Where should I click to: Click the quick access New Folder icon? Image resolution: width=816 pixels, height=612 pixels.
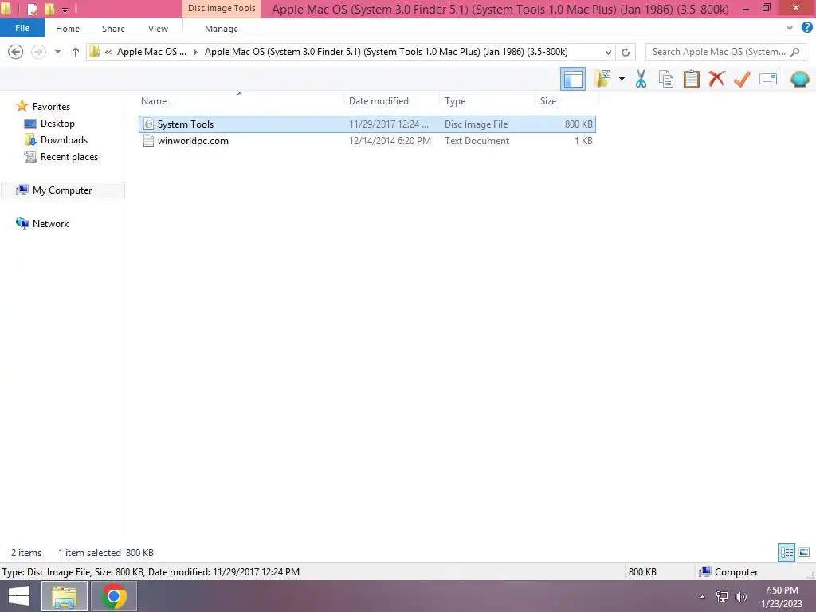pos(49,9)
